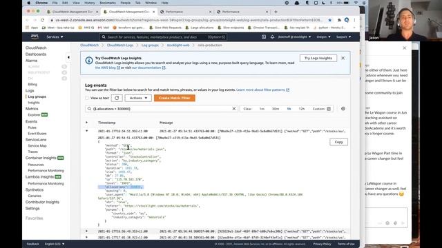Open the English (US) language dropdown

[55, 244]
